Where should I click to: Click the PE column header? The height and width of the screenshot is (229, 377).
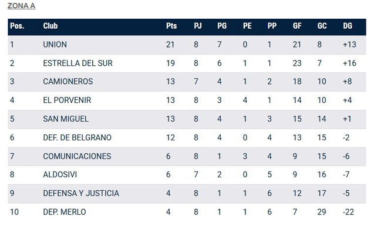[247, 26]
